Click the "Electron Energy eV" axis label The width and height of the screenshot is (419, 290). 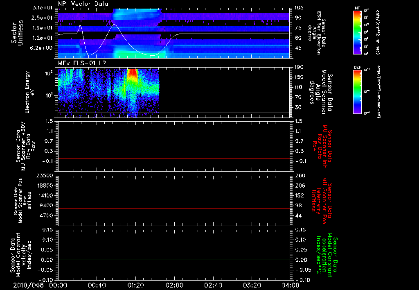coord(29,92)
